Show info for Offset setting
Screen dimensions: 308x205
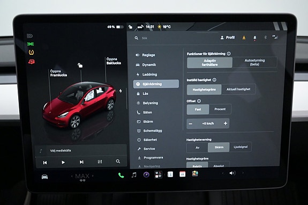pyautogui.click(x=199, y=101)
